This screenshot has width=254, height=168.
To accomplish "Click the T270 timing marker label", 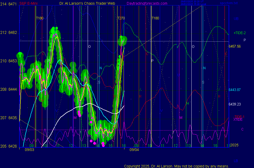I will click(121, 18).
